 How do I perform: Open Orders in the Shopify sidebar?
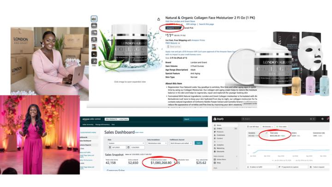coord(225,128)
